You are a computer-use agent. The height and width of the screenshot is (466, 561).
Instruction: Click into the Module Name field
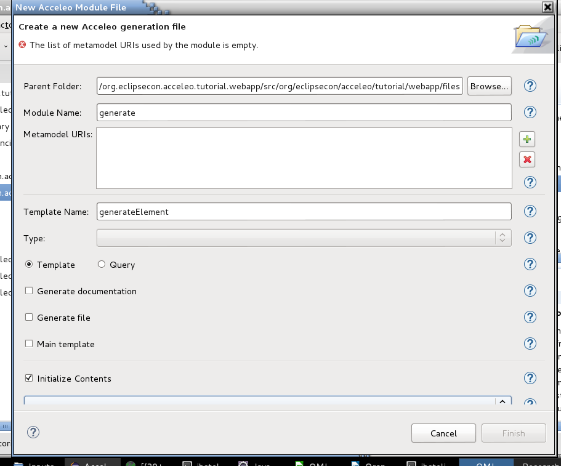tap(304, 113)
